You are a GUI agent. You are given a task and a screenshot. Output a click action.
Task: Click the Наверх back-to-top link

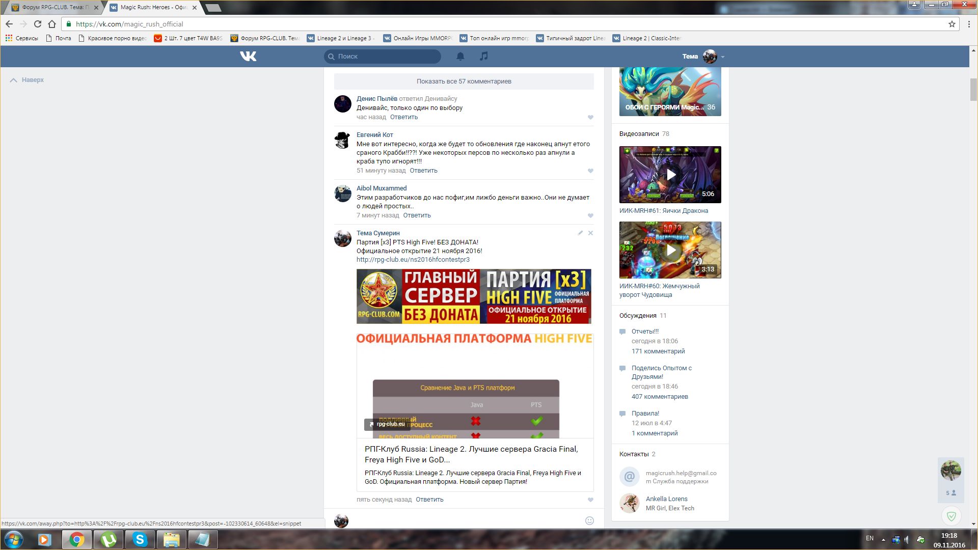tap(27, 80)
